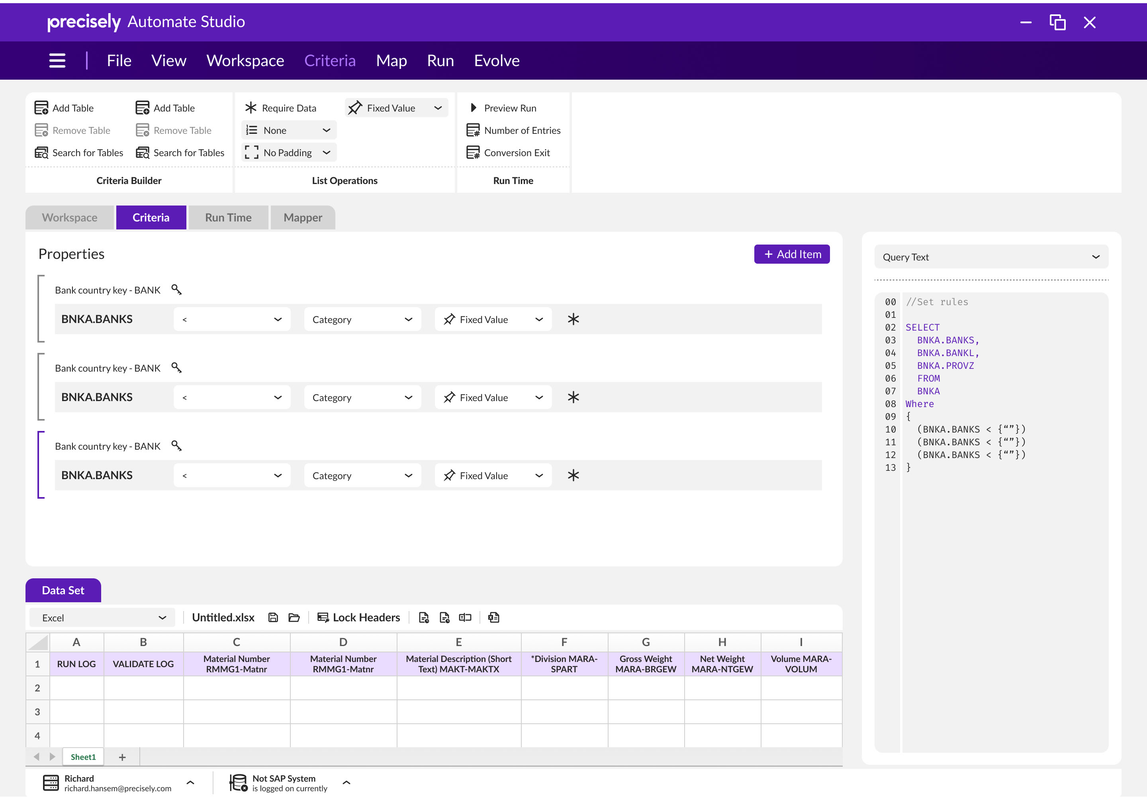This screenshot has width=1147, height=797.
Task: Open the Evolve menu
Action: coord(497,61)
